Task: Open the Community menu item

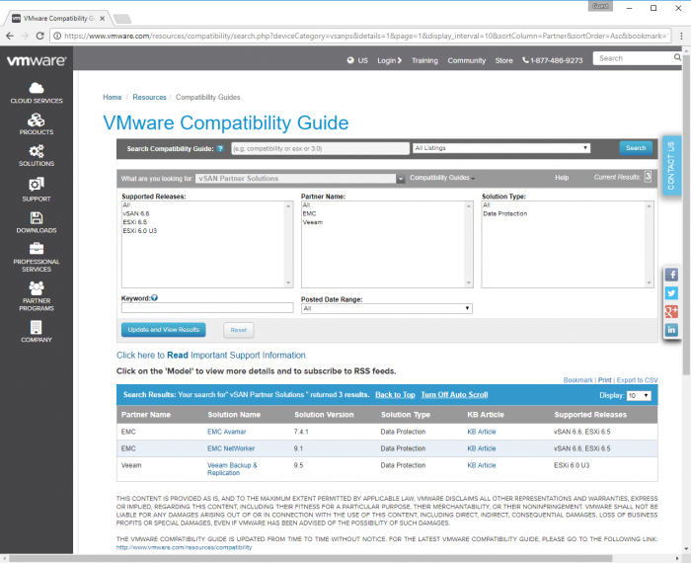Action: tap(467, 60)
